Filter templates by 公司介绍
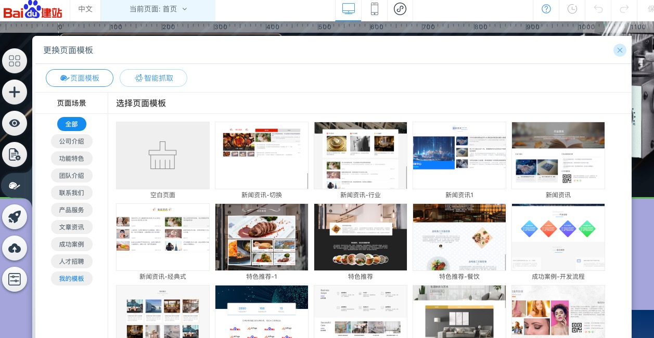The image size is (654, 338). (72, 141)
